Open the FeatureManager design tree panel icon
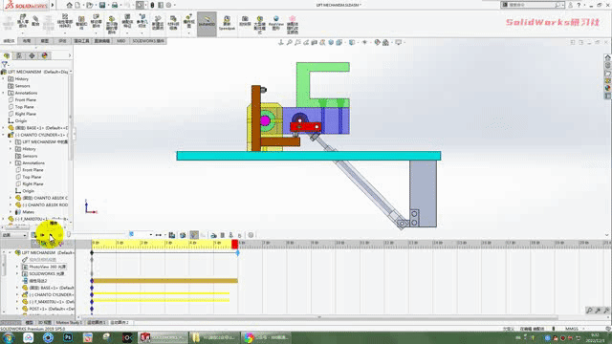The height and width of the screenshot is (344, 612). coord(7,55)
